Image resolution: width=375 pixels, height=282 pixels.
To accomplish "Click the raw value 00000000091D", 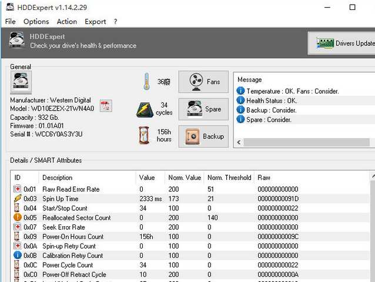I will pyautogui.click(x=278, y=199).
